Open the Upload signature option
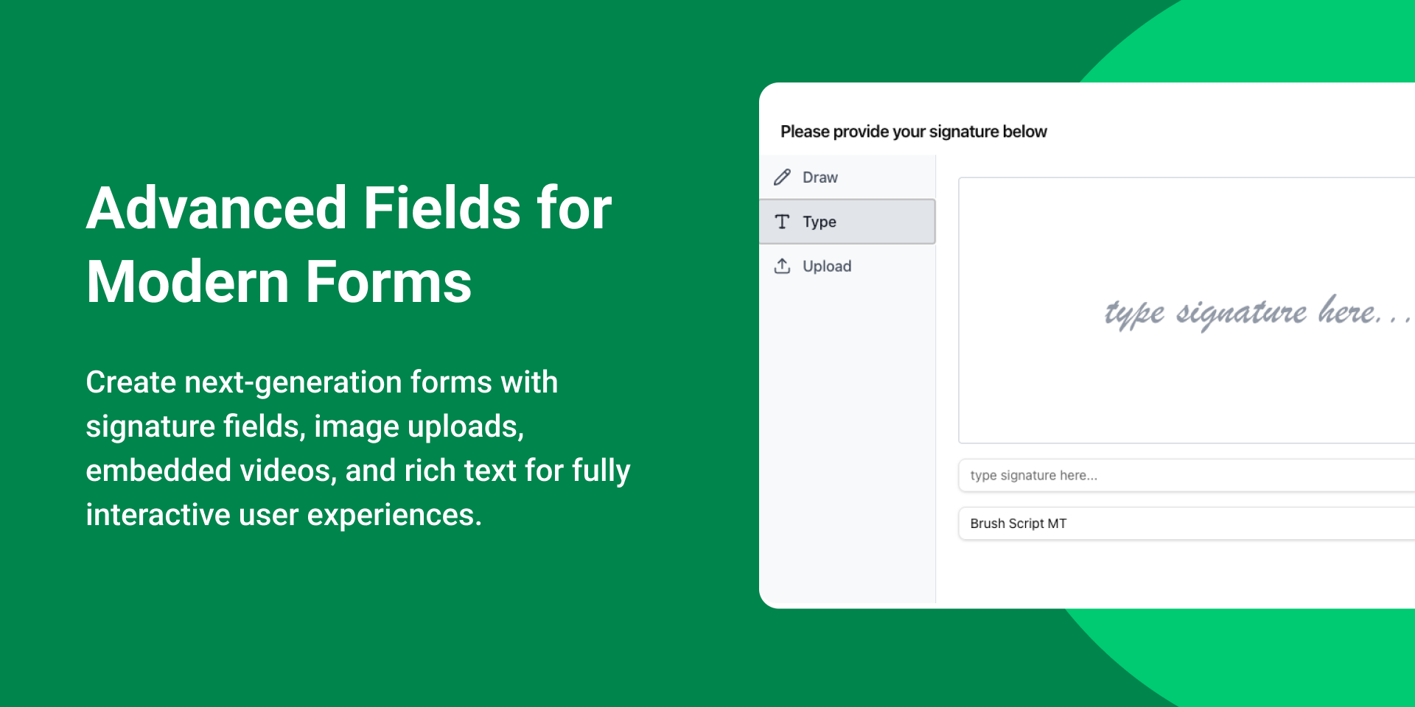Screen dimensions: 1415x707 [826, 266]
